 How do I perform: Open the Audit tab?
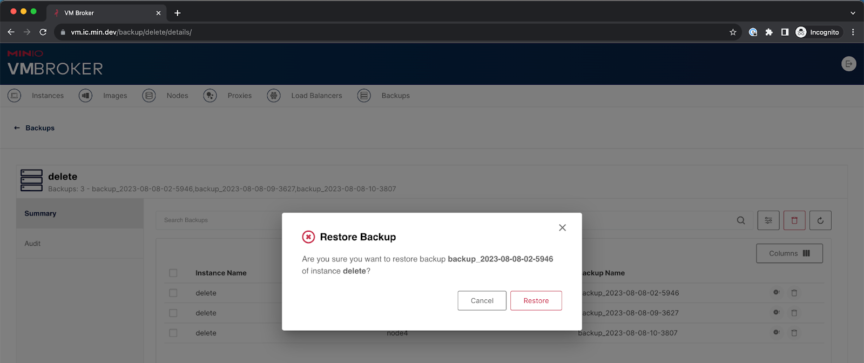click(32, 244)
